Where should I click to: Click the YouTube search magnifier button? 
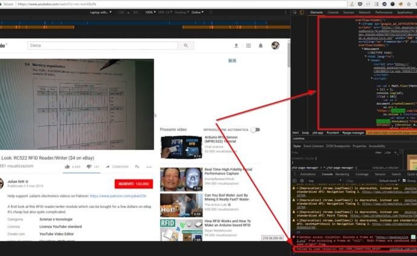click(x=186, y=46)
